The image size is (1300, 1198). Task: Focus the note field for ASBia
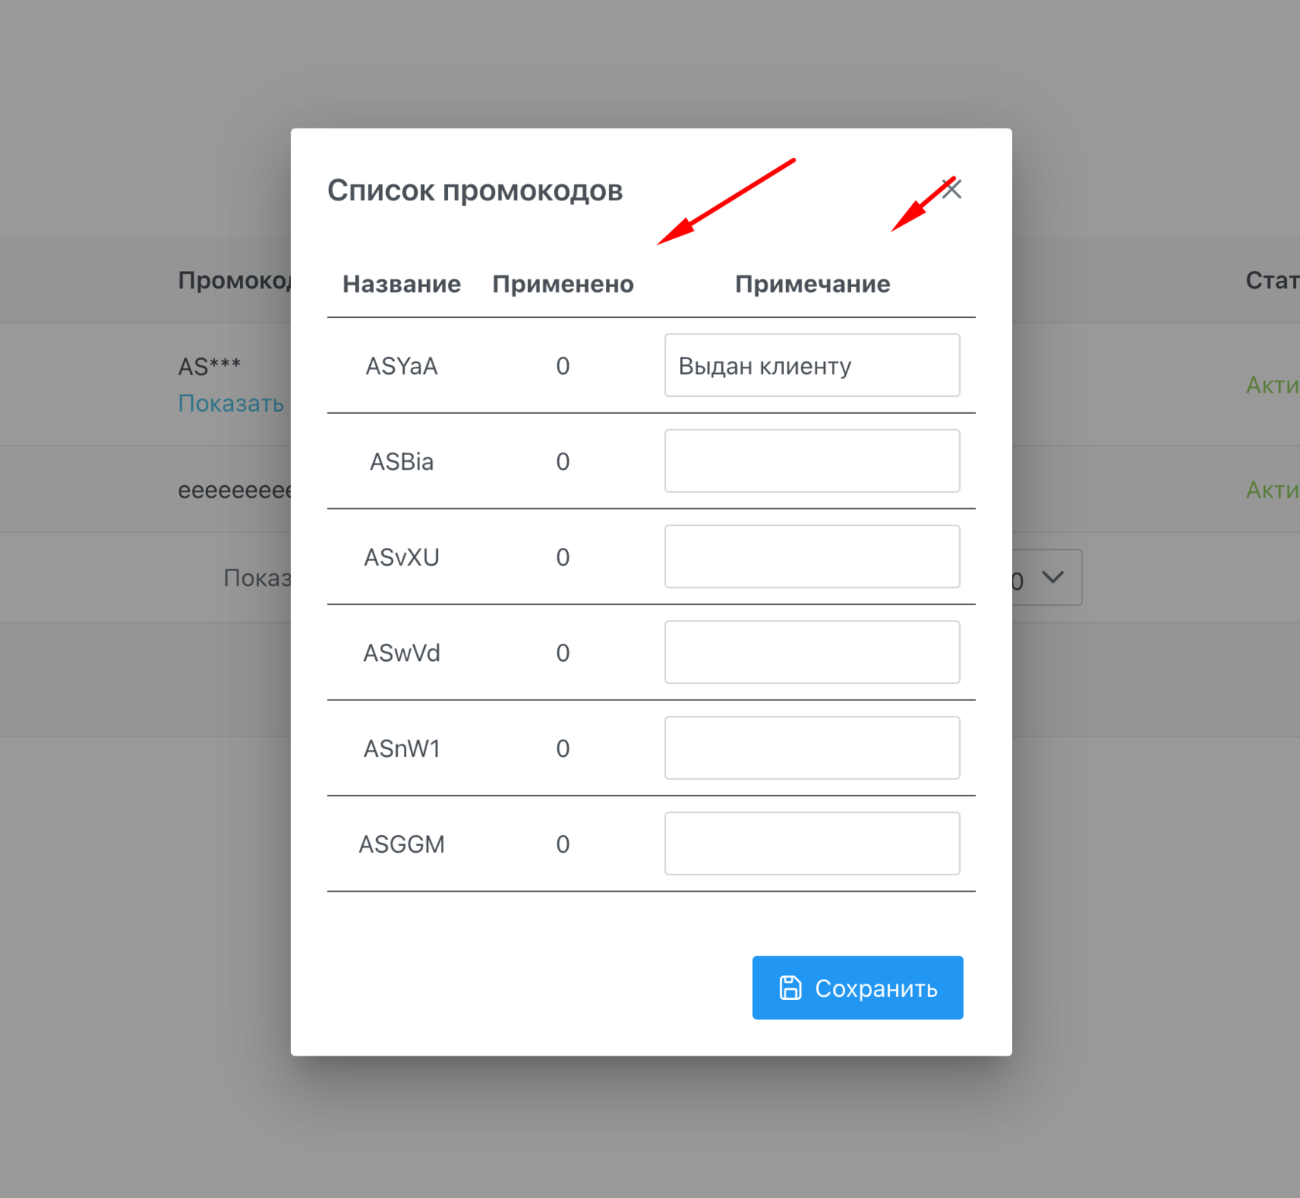pyautogui.click(x=812, y=460)
